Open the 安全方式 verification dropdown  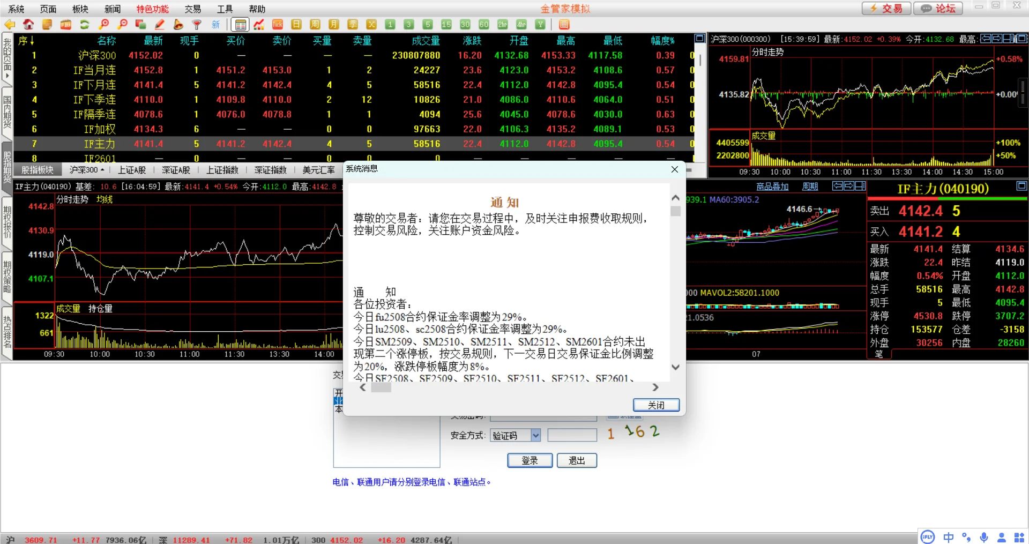click(536, 435)
